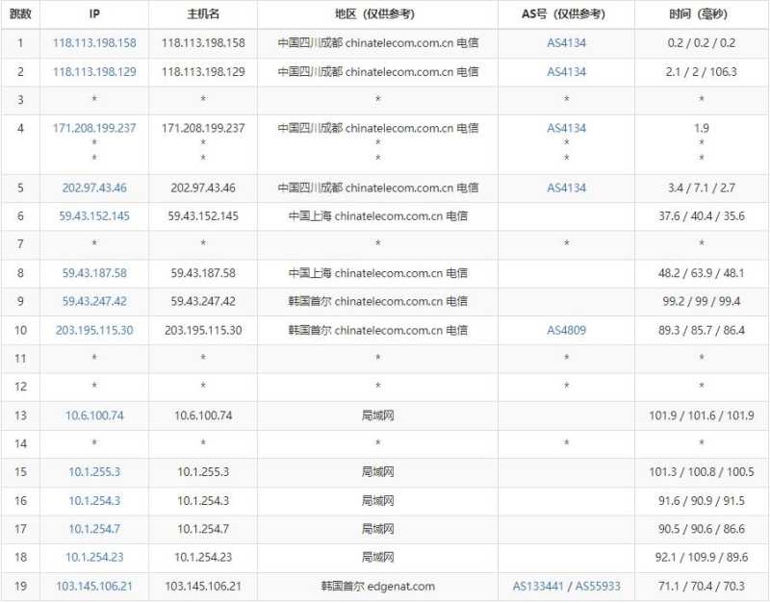Screen dimensions: 770x603
Task: Select hostname text 203.195.115.30 in 主机名 column
Action: tap(203, 330)
